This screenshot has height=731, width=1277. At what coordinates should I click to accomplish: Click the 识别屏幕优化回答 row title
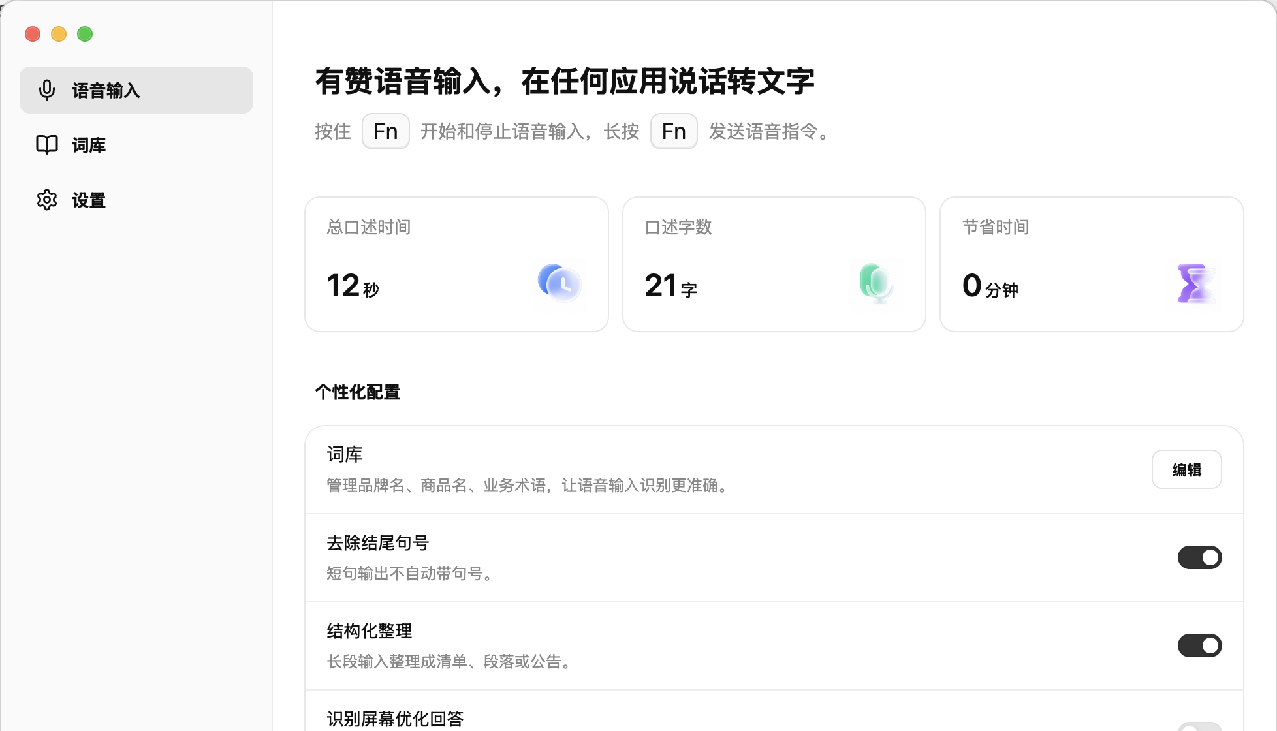point(395,719)
